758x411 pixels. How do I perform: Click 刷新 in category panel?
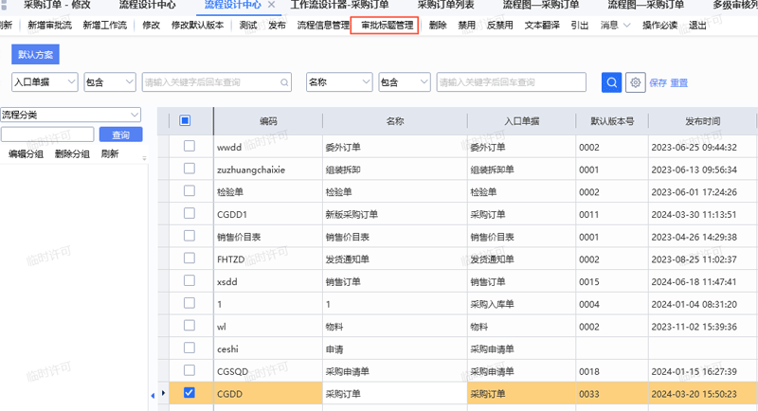coord(110,154)
